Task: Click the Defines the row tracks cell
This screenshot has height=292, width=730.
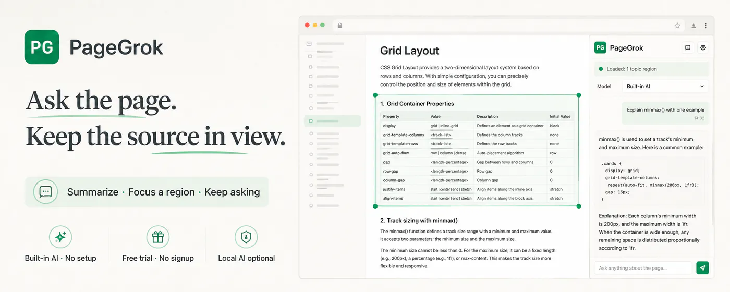Action: 496,144
